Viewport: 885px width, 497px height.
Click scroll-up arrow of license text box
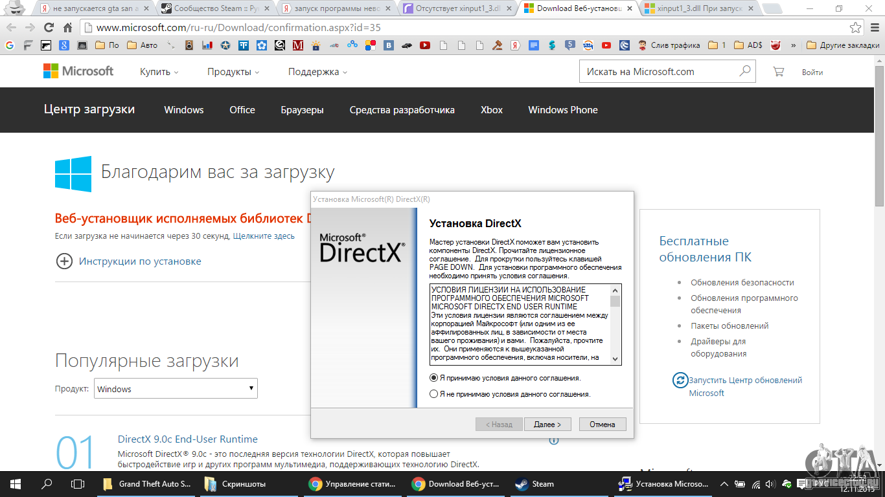pyautogui.click(x=615, y=290)
